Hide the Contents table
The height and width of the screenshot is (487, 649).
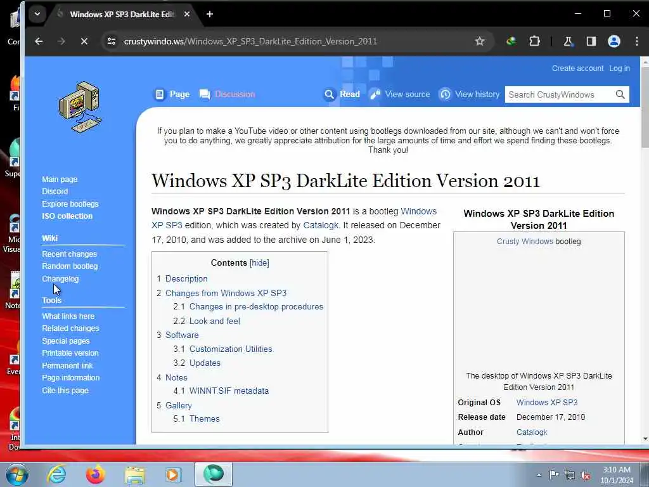259,263
